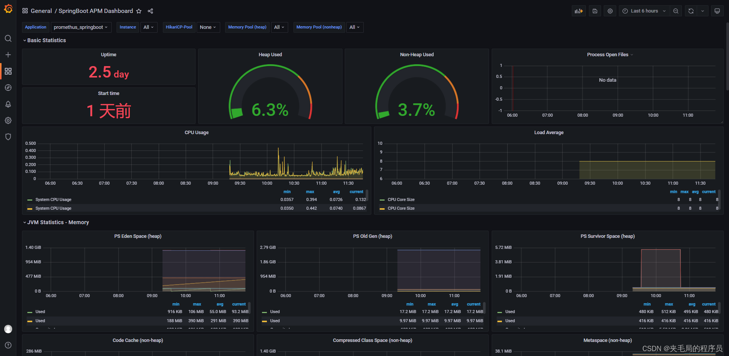
Task: Share the dashboard with the share icon
Action: [x=150, y=11]
